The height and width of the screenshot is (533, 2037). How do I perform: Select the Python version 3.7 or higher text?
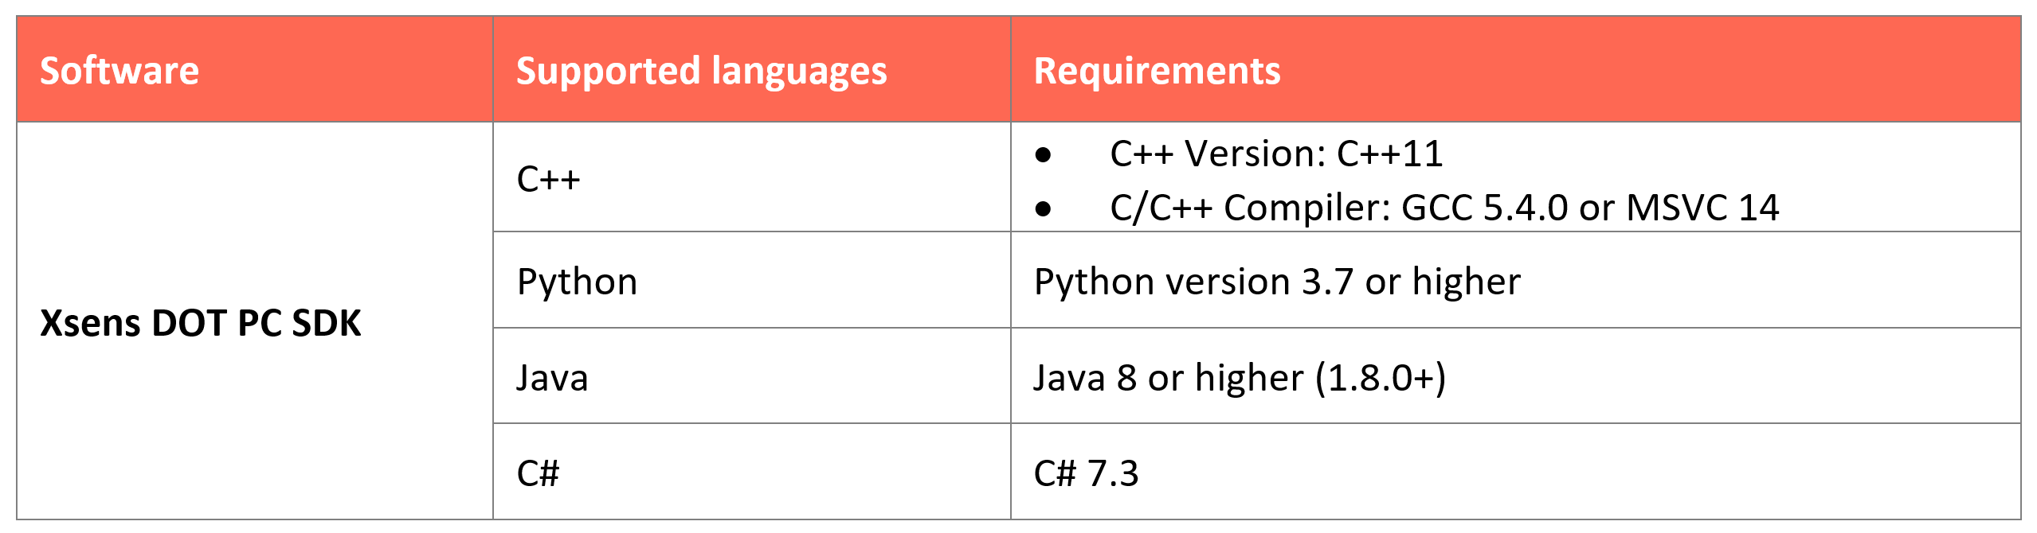(1277, 282)
